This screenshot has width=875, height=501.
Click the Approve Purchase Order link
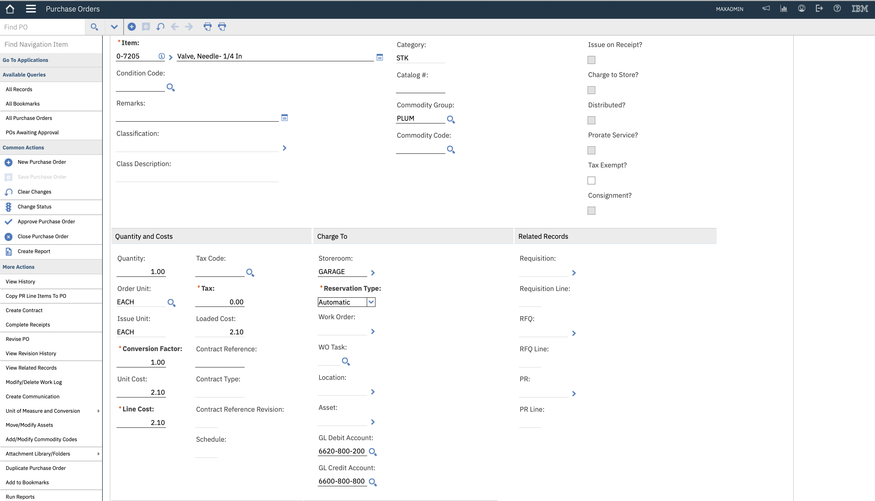click(46, 222)
